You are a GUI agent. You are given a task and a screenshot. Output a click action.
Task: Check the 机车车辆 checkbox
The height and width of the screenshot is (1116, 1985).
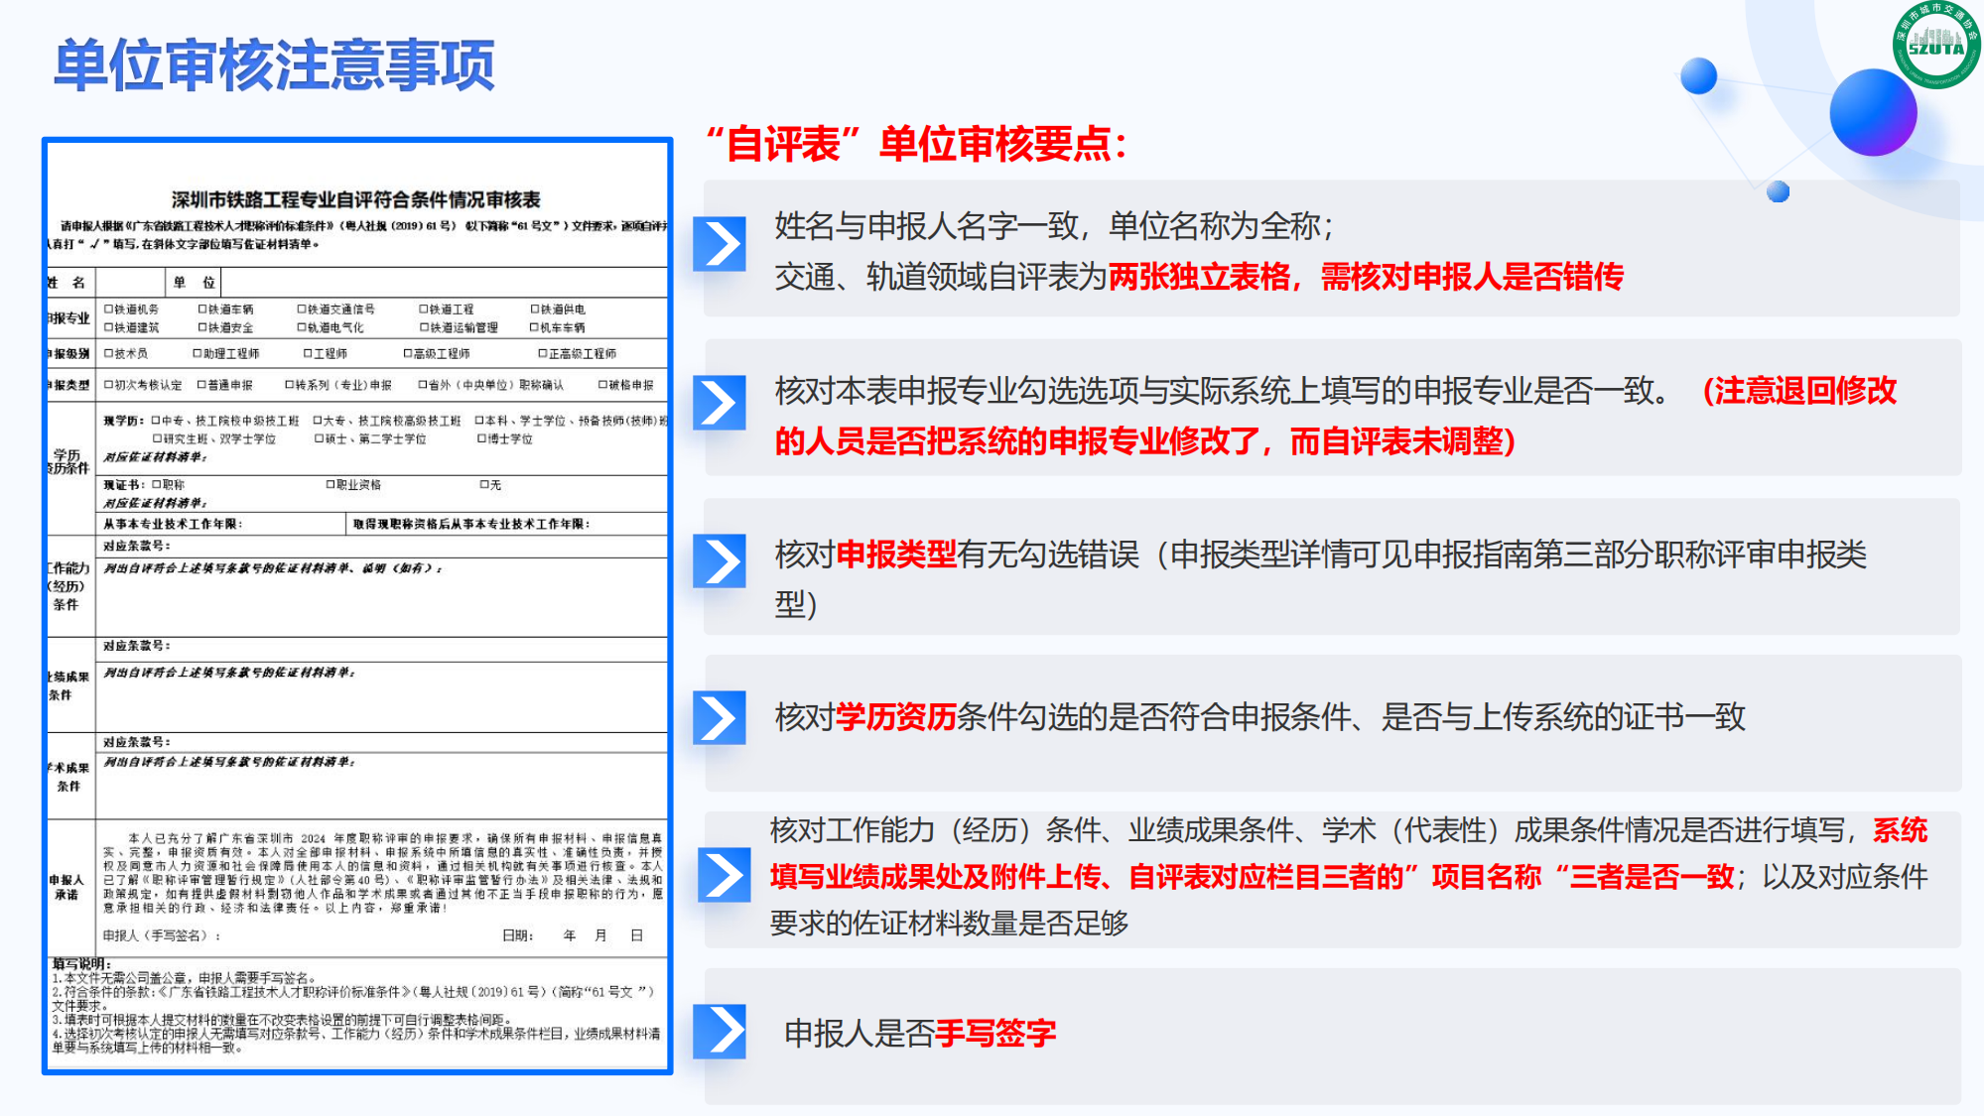[x=535, y=327]
